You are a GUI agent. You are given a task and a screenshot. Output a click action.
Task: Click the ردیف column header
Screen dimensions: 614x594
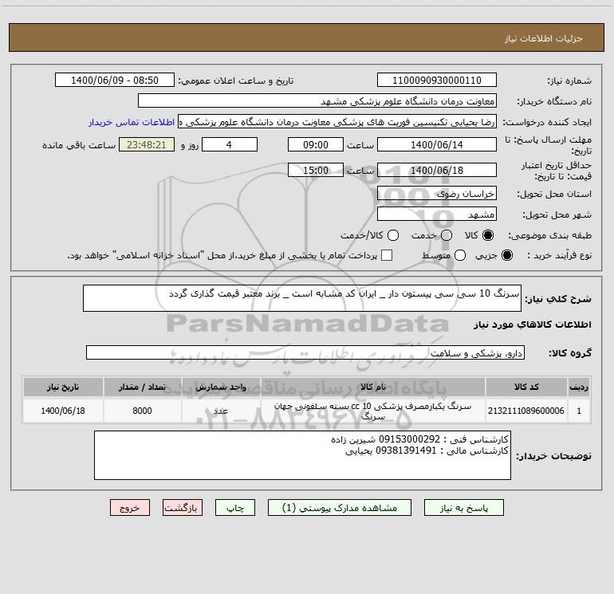579,387
